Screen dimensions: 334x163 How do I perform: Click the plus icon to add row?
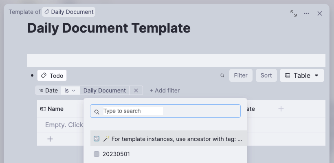(x=50, y=139)
